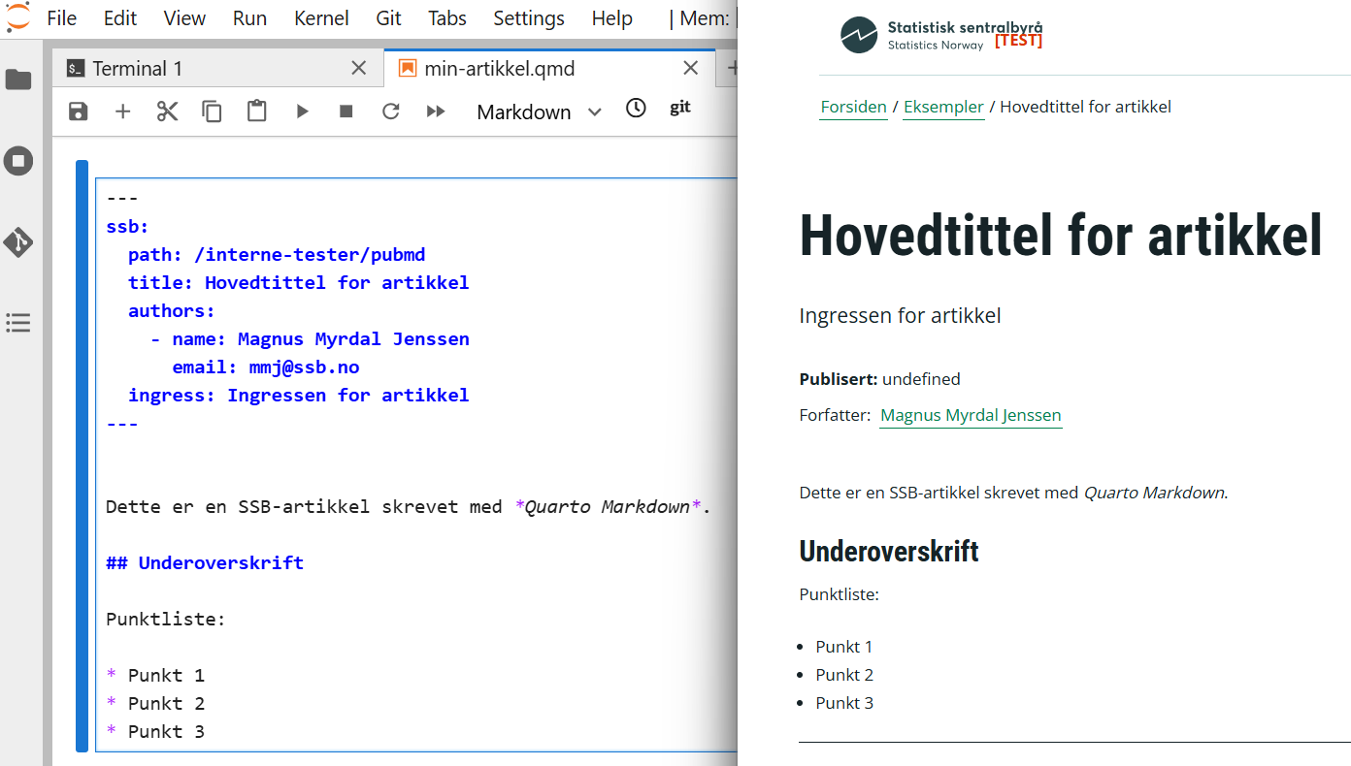Image resolution: width=1351 pixels, height=766 pixels.
Task: Open the Git sidebar panel
Action: coord(18,243)
